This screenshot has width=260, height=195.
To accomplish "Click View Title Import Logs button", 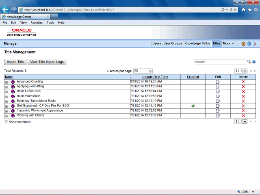I will click(x=47, y=62).
